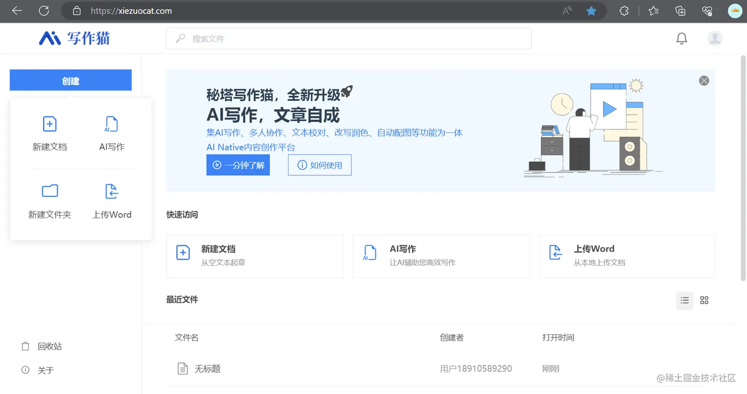Screen dimensions: 747x394
Task: Click AI写作 icon in the create popup
Action: pyautogui.click(x=112, y=124)
